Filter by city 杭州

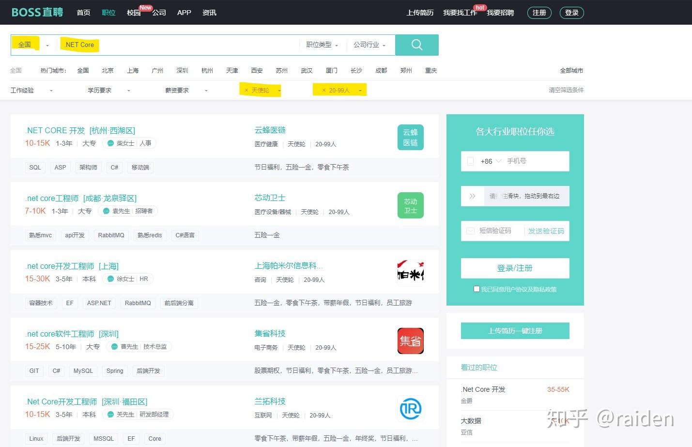[x=207, y=71]
